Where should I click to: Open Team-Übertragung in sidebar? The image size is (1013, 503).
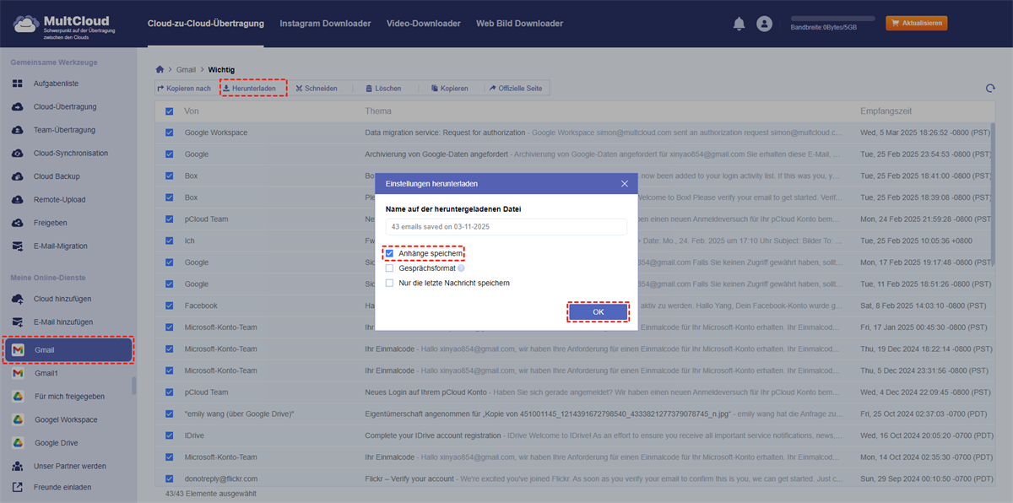[x=64, y=130]
